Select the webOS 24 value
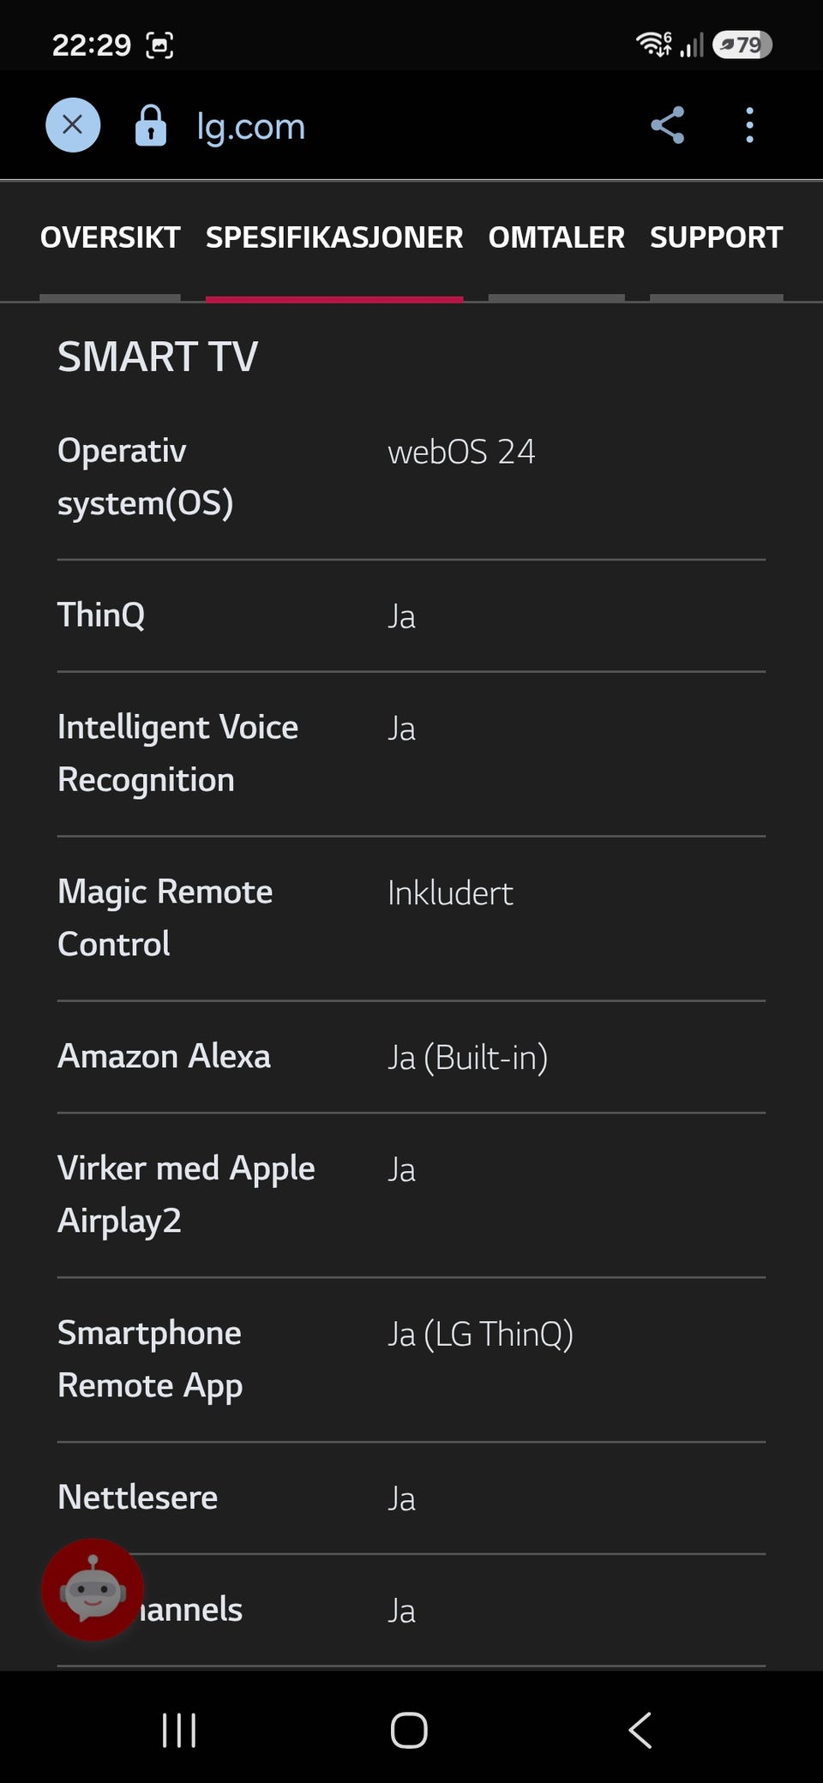Screen dimensions: 823x1783 (461, 452)
